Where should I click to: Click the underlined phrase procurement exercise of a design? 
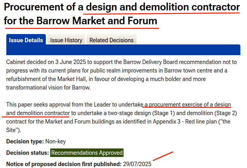point(188,105)
